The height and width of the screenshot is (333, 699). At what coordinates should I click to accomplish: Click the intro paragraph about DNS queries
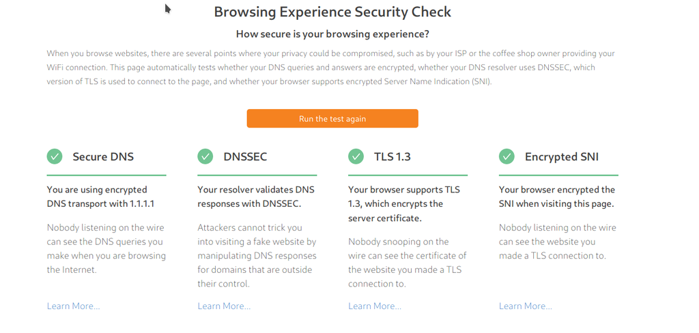331,68
